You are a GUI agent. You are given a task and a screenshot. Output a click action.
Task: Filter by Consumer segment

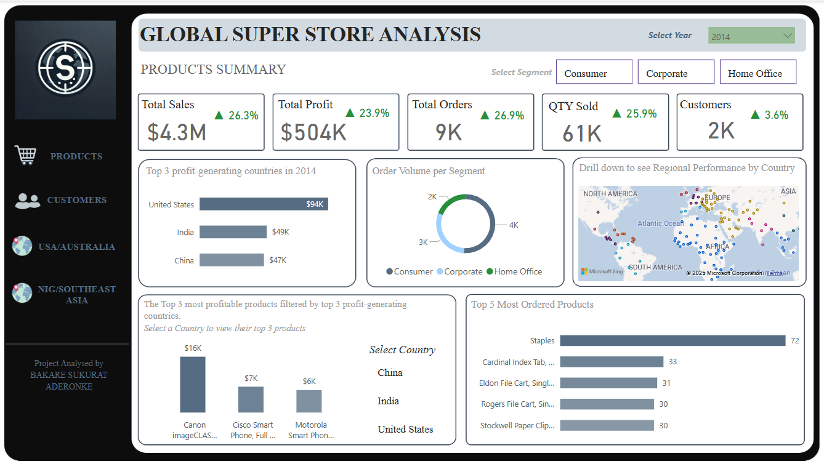[594, 72]
